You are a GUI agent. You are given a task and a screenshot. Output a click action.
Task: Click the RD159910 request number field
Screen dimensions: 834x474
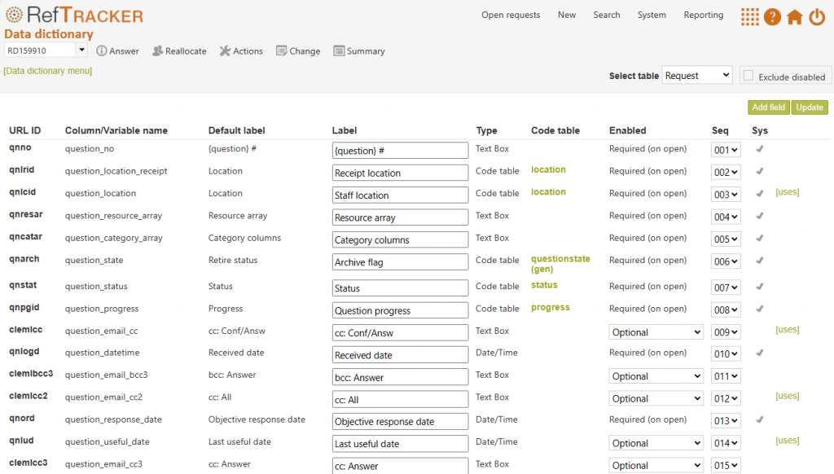coord(40,50)
